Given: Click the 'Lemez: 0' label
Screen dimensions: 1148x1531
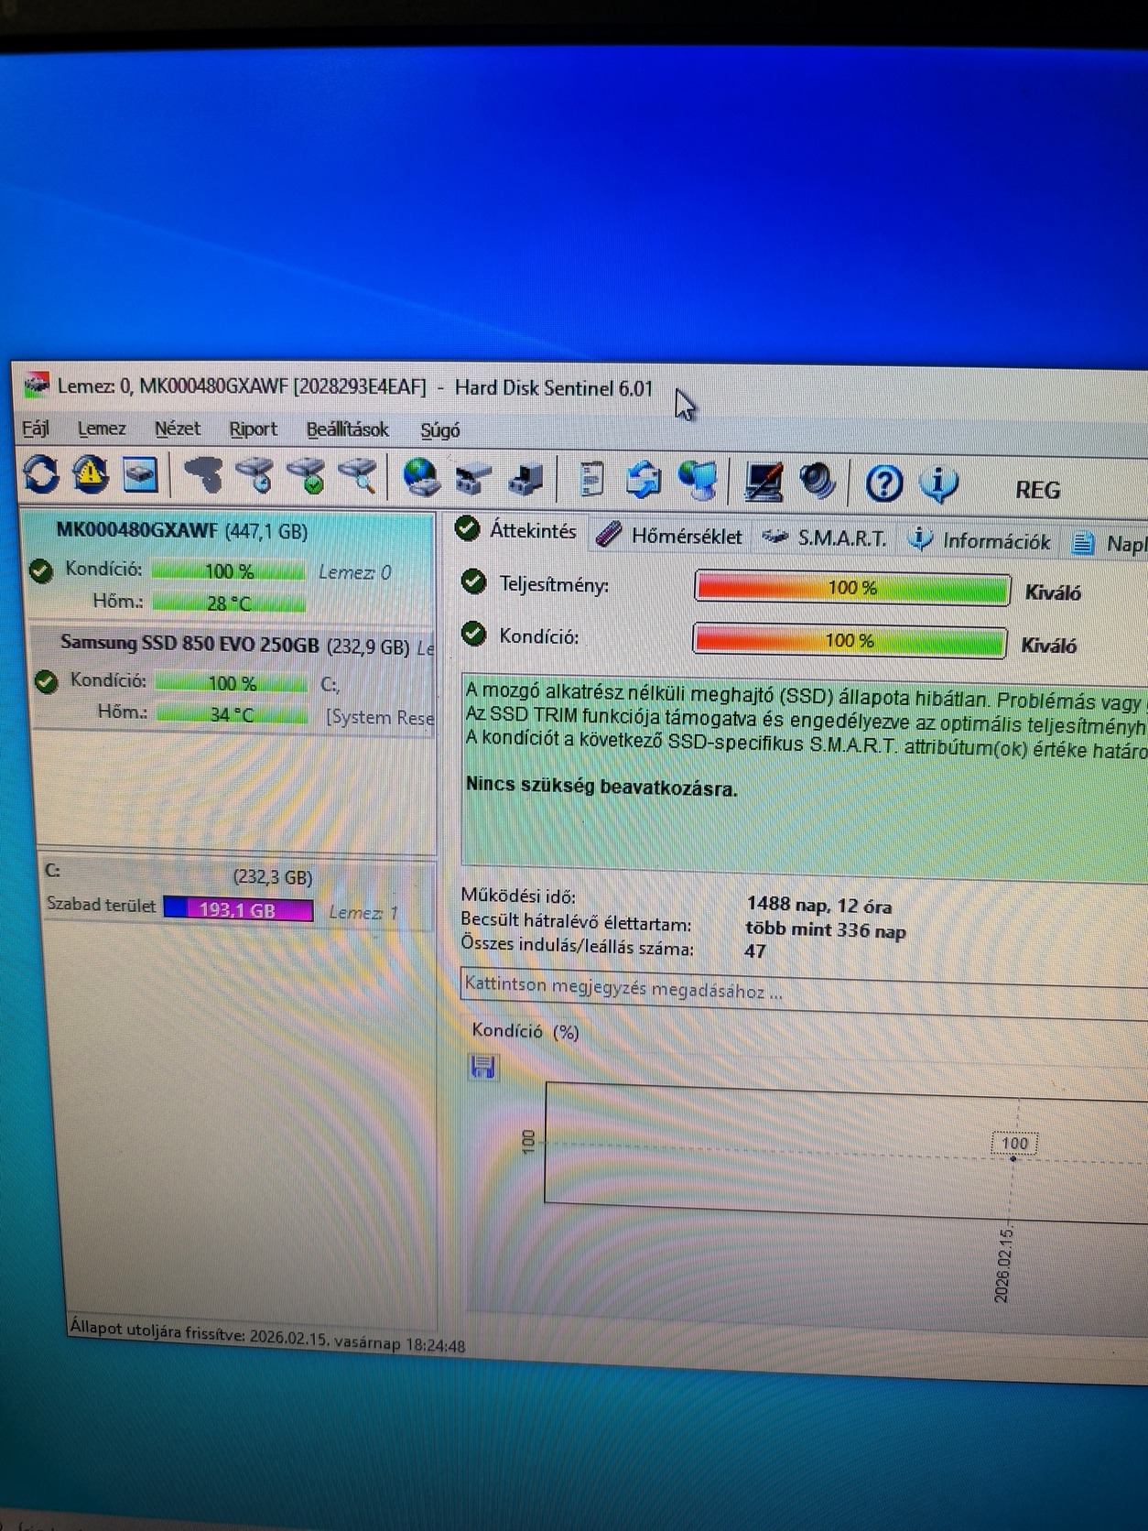Looking at the screenshot, I should [354, 572].
